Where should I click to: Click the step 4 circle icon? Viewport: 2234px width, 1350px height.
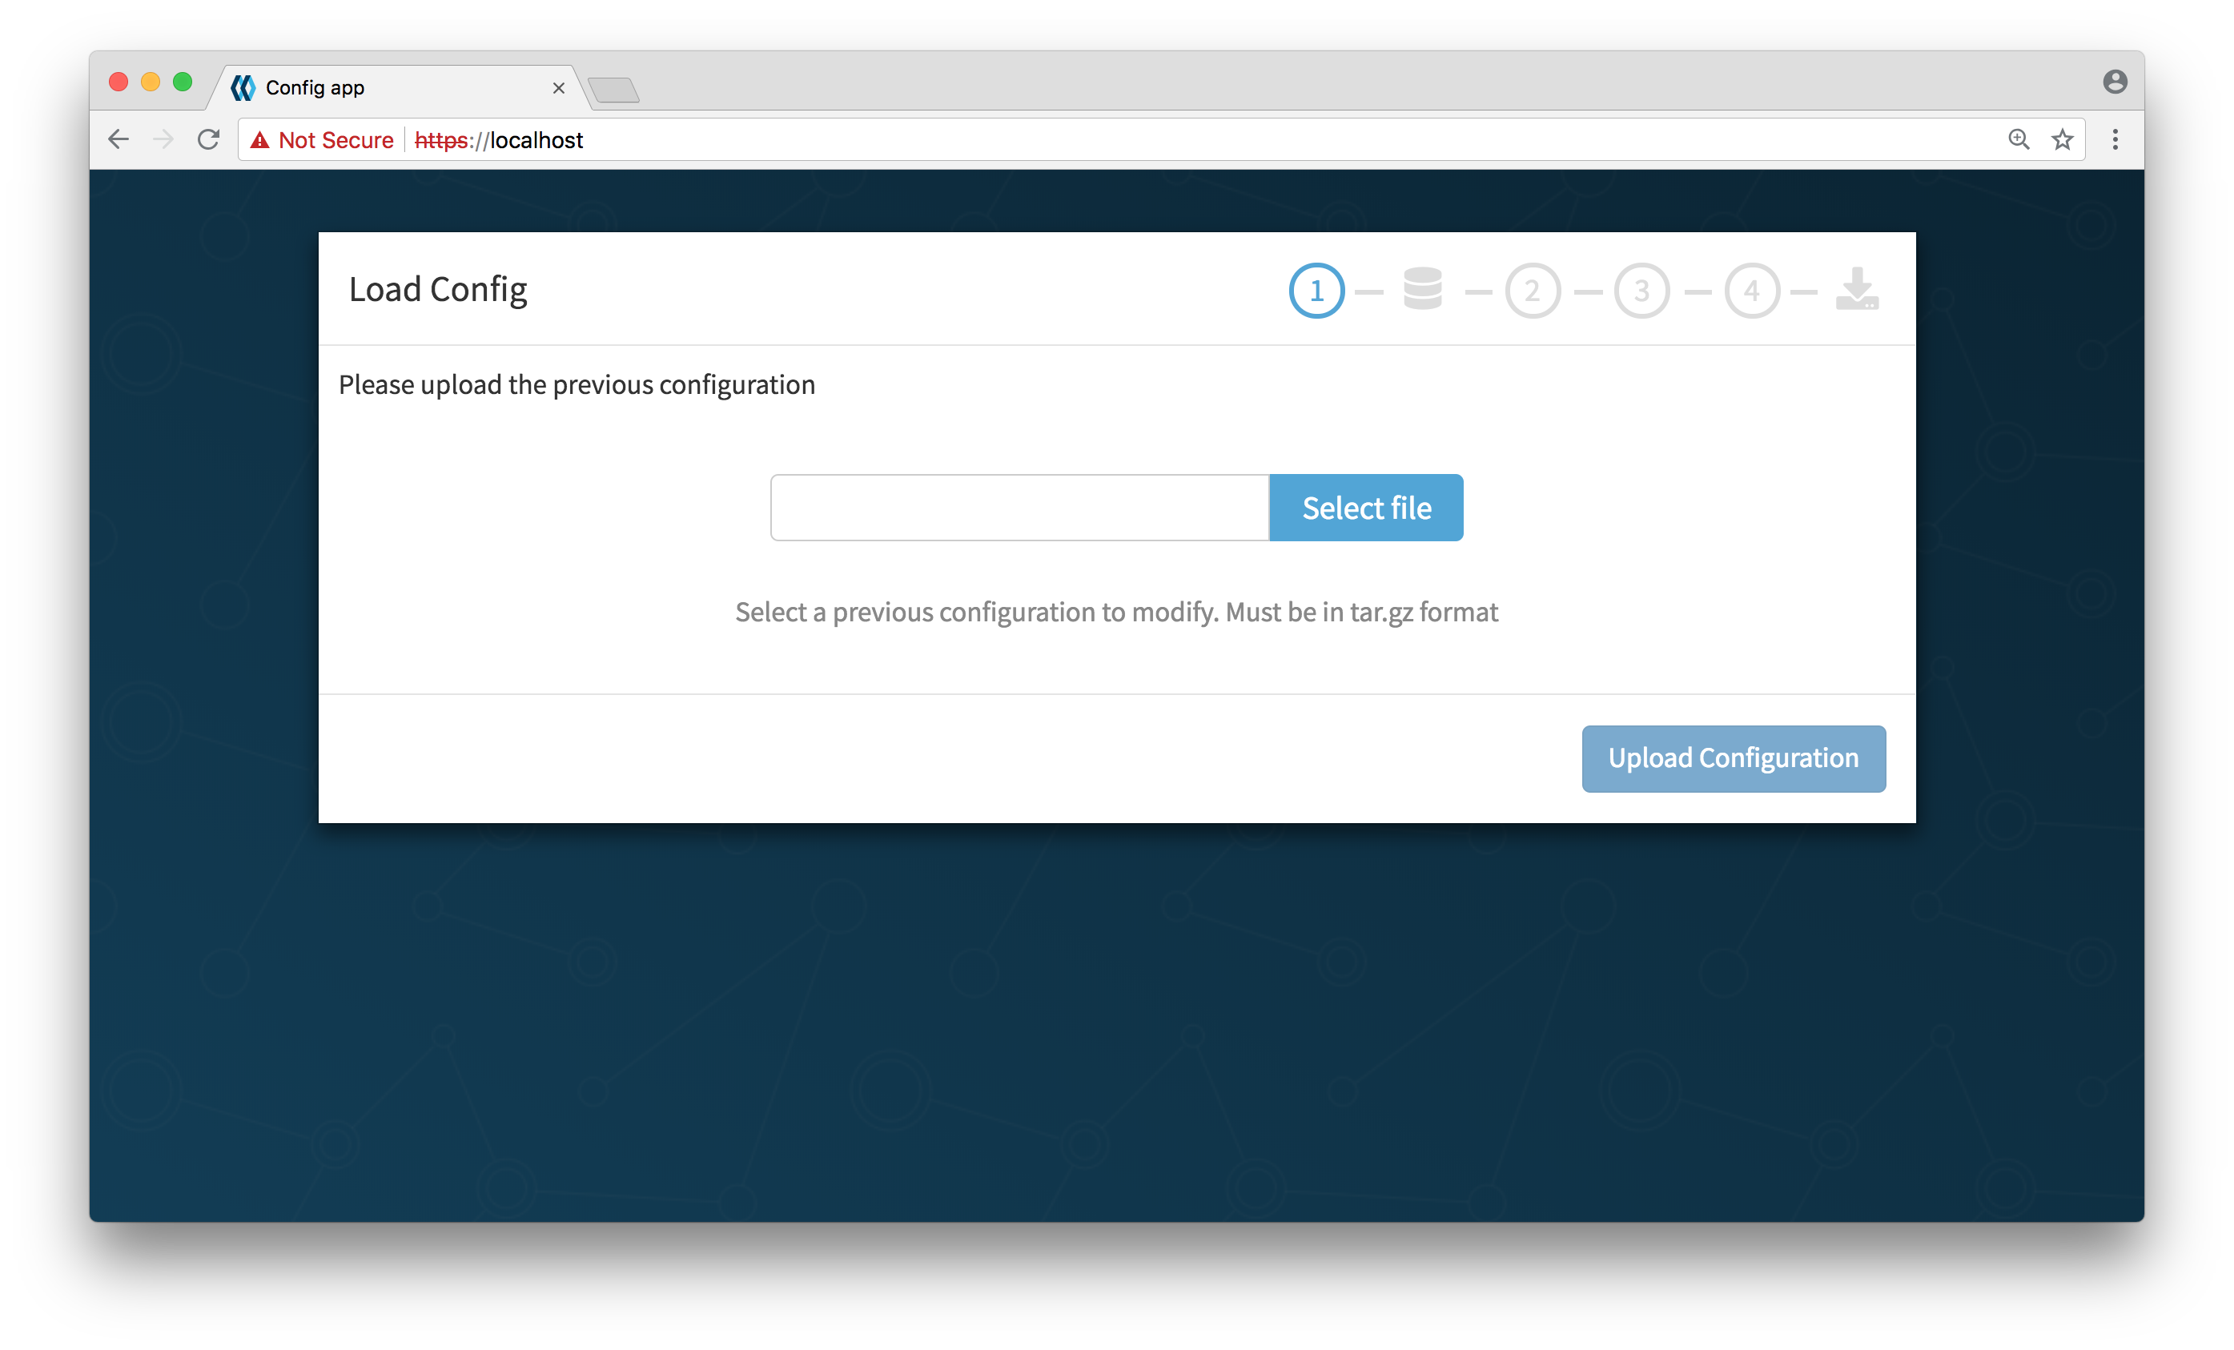pyautogui.click(x=1749, y=289)
